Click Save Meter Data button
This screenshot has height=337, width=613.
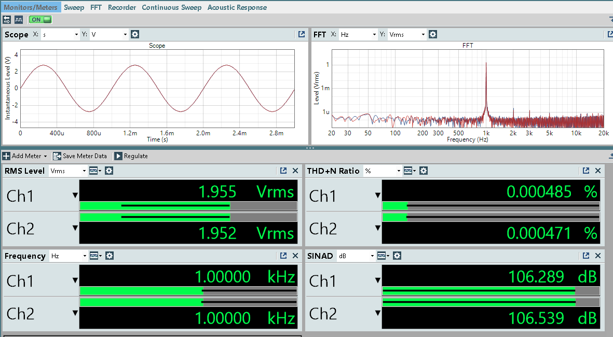80,156
